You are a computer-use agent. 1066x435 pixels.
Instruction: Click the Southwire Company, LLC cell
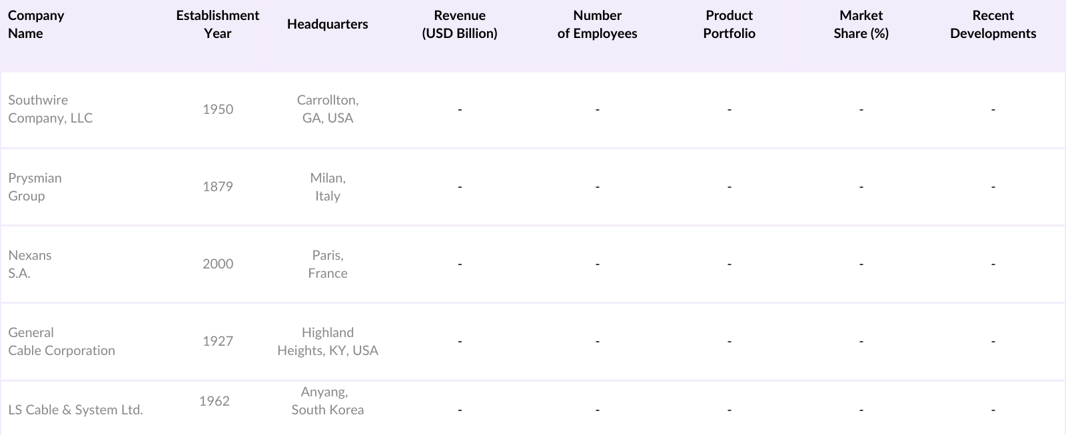[x=51, y=109]
